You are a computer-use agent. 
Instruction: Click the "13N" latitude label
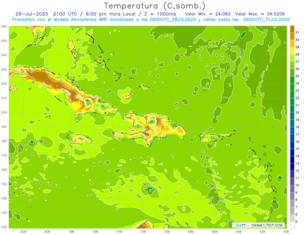[4, 213]
